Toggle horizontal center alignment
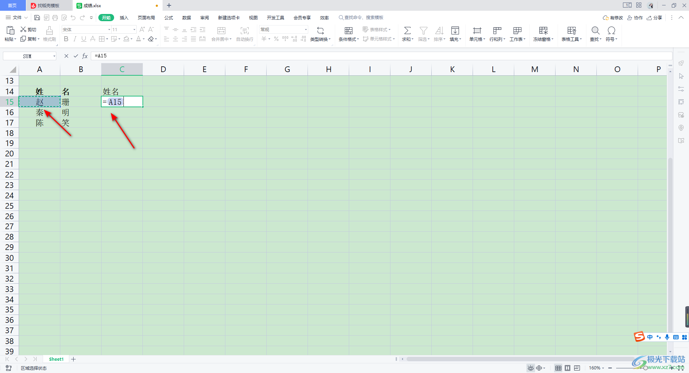Screen dimensions: 689x373 175,39
